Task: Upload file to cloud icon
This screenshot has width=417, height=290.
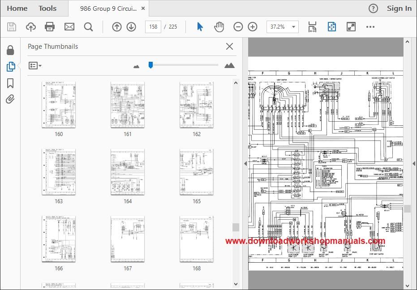Action: coord(31,27)
